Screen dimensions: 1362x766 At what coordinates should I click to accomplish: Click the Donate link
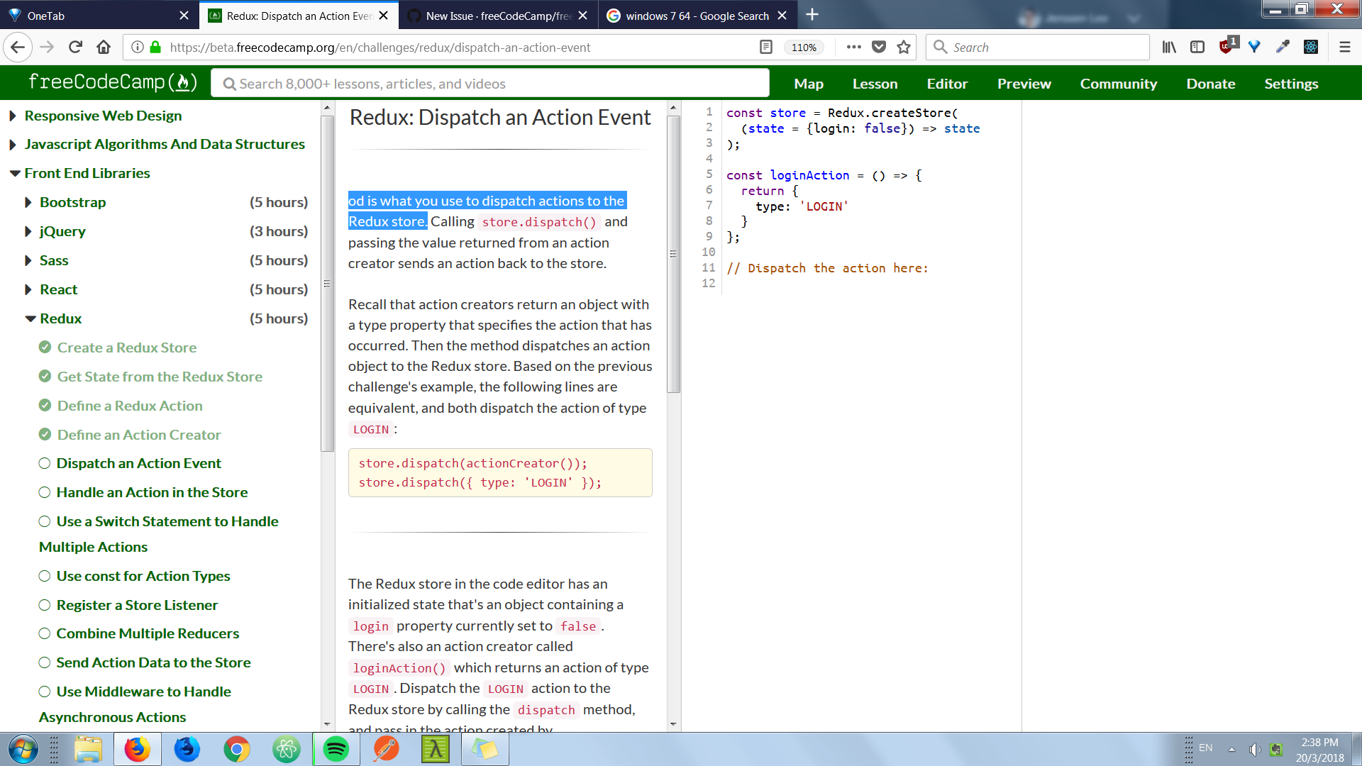coord(1211,83)
